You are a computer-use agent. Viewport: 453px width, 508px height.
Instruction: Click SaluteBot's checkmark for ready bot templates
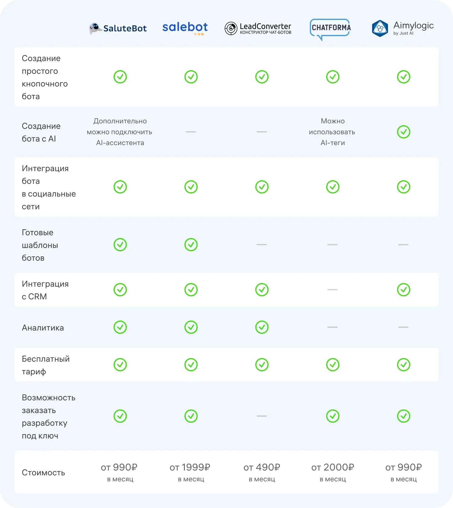pyautogui.click(x=120, y=245)
